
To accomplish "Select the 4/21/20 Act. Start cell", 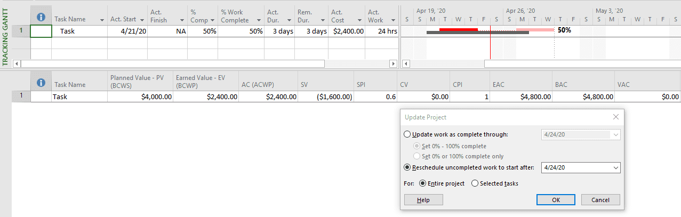I will pos(127,31).
